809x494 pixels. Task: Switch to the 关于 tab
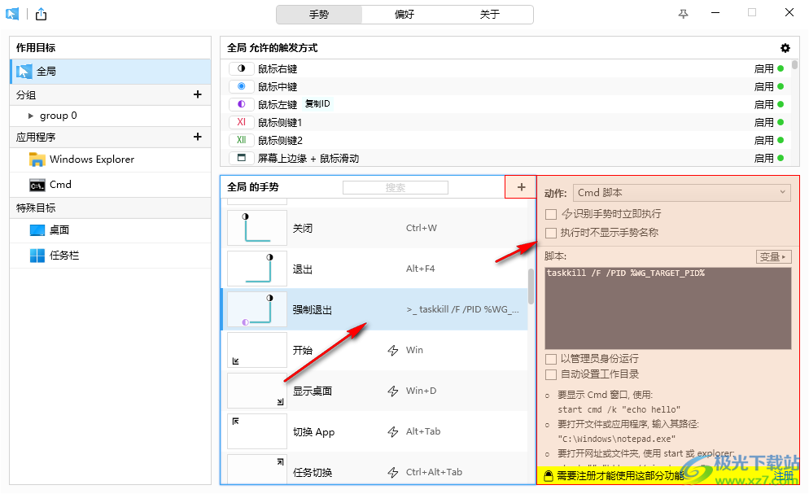[490, 15]
